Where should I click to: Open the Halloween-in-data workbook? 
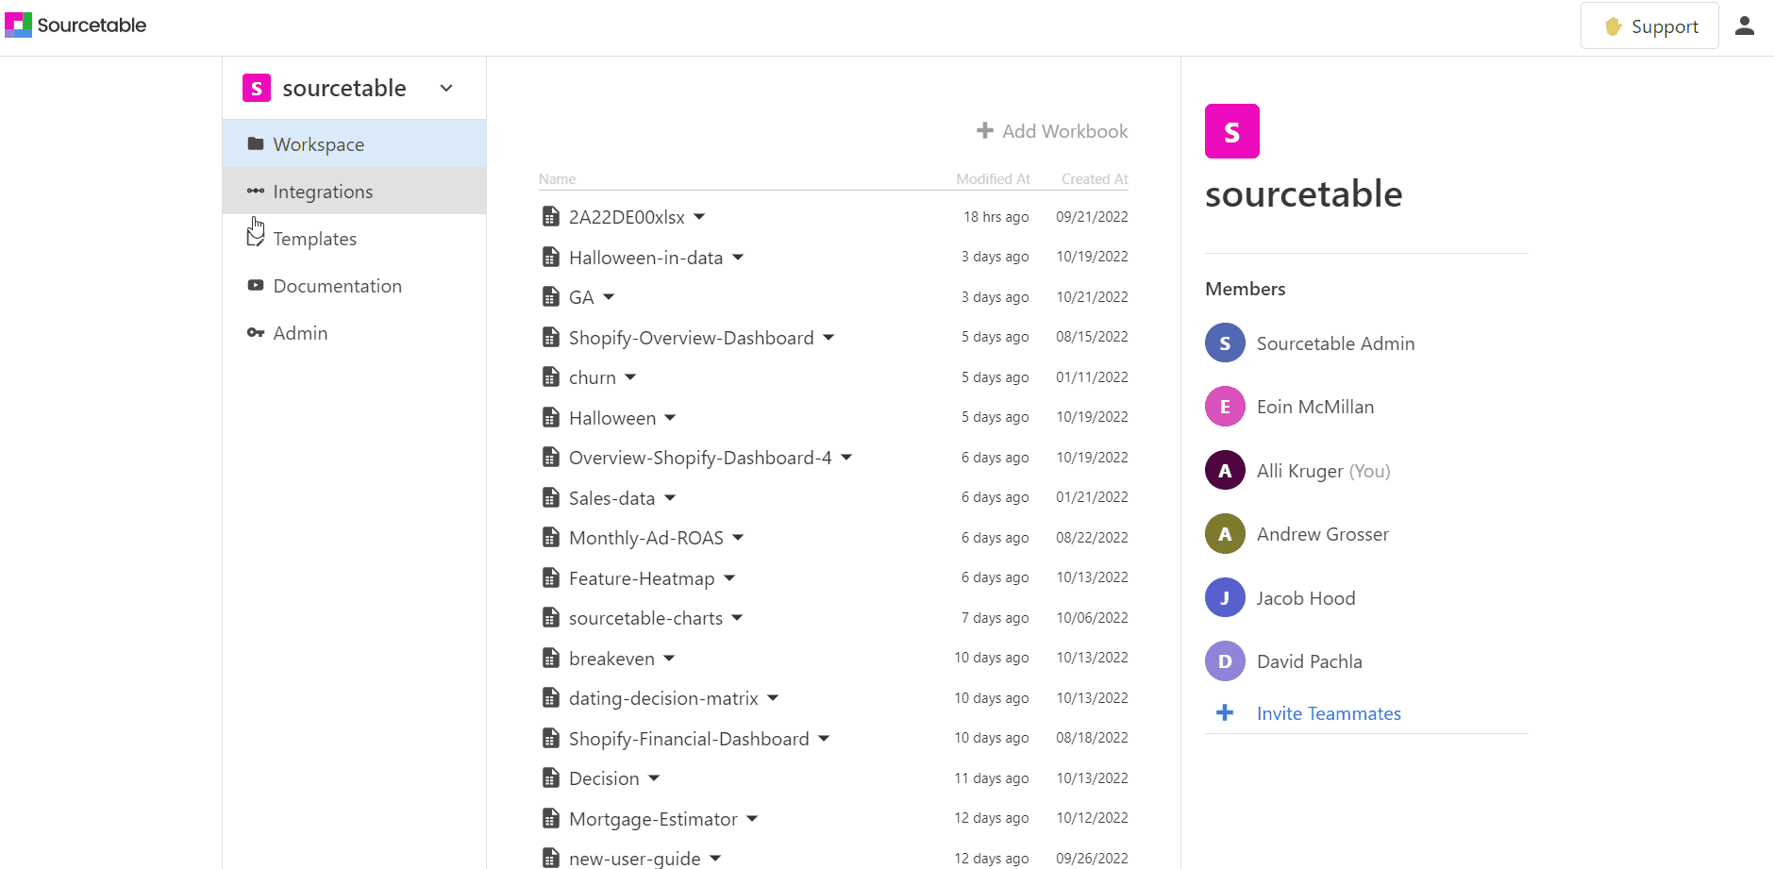pos(645,258)
